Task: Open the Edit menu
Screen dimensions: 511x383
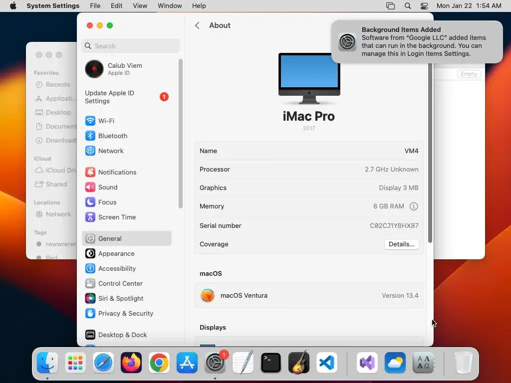Action: (116, 6)
